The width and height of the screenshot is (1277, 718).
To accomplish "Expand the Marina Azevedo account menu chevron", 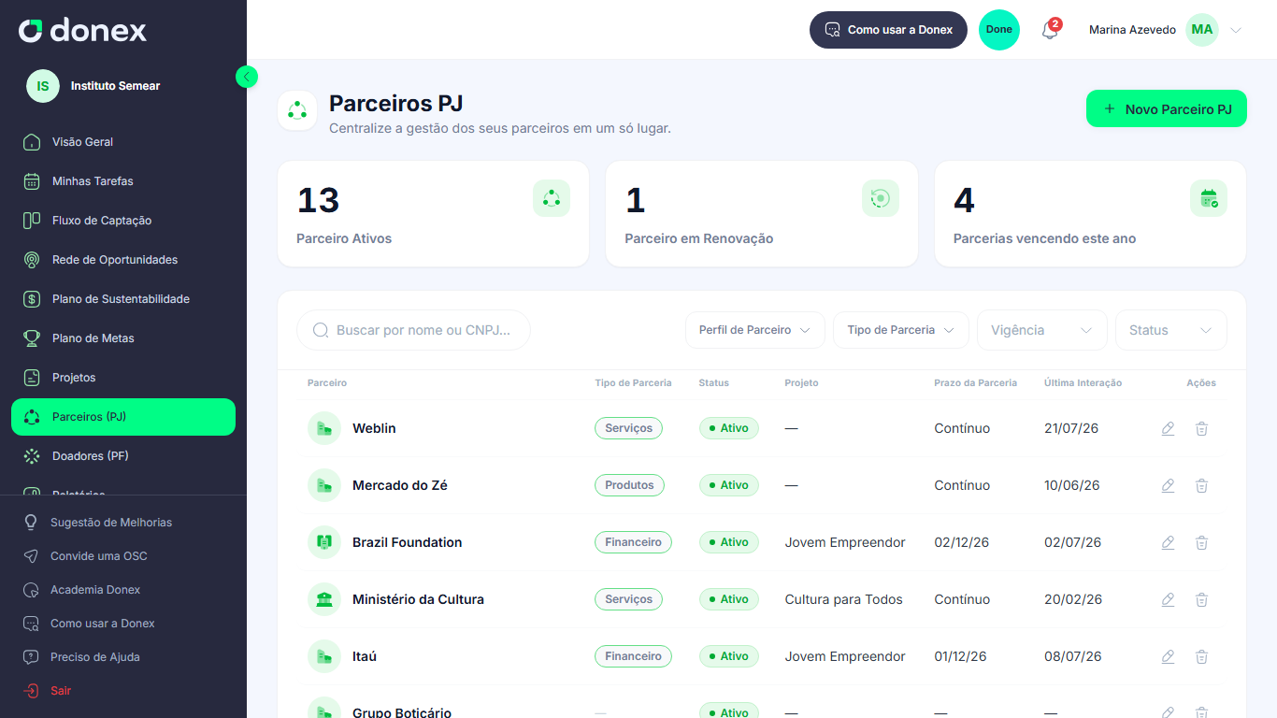I will (1236, 30).
